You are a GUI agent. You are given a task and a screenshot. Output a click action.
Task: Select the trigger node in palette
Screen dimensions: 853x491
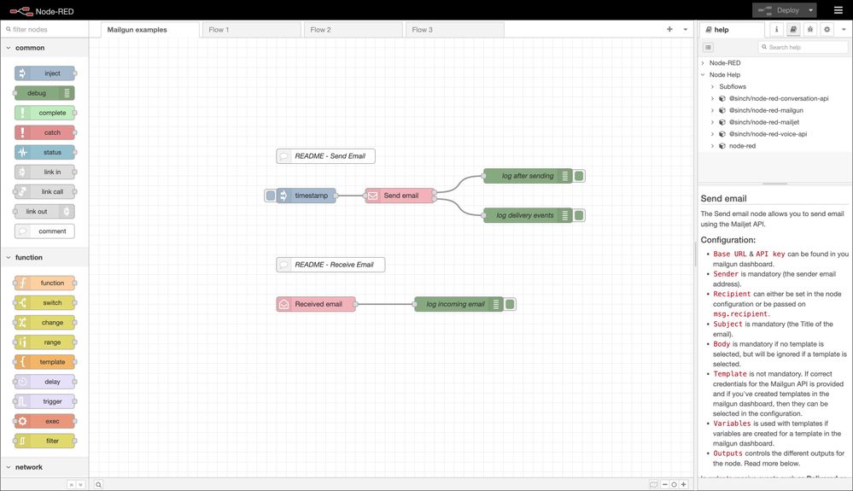pos(45,401)
